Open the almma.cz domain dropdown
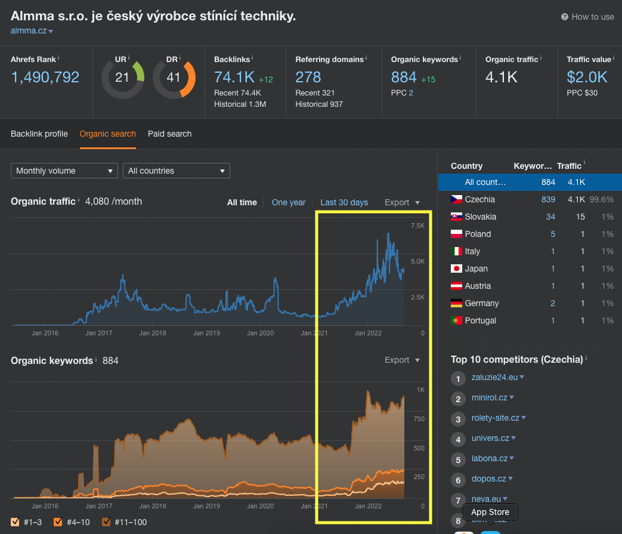 51,32
